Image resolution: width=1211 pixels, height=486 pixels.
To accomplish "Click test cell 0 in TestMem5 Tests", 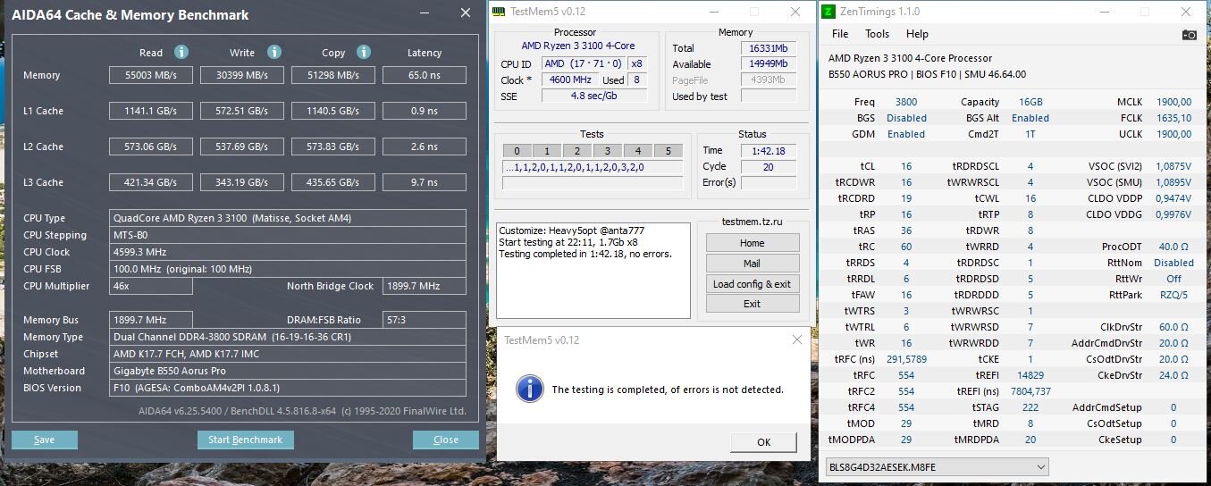I will click(x=517, y=150).
